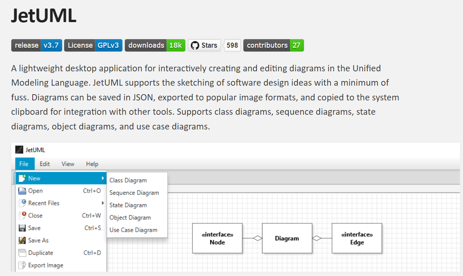463x276 pixels.
Task: Click the GitHub octocat icon
Action: pyautogui.click(x=195, y=45)
